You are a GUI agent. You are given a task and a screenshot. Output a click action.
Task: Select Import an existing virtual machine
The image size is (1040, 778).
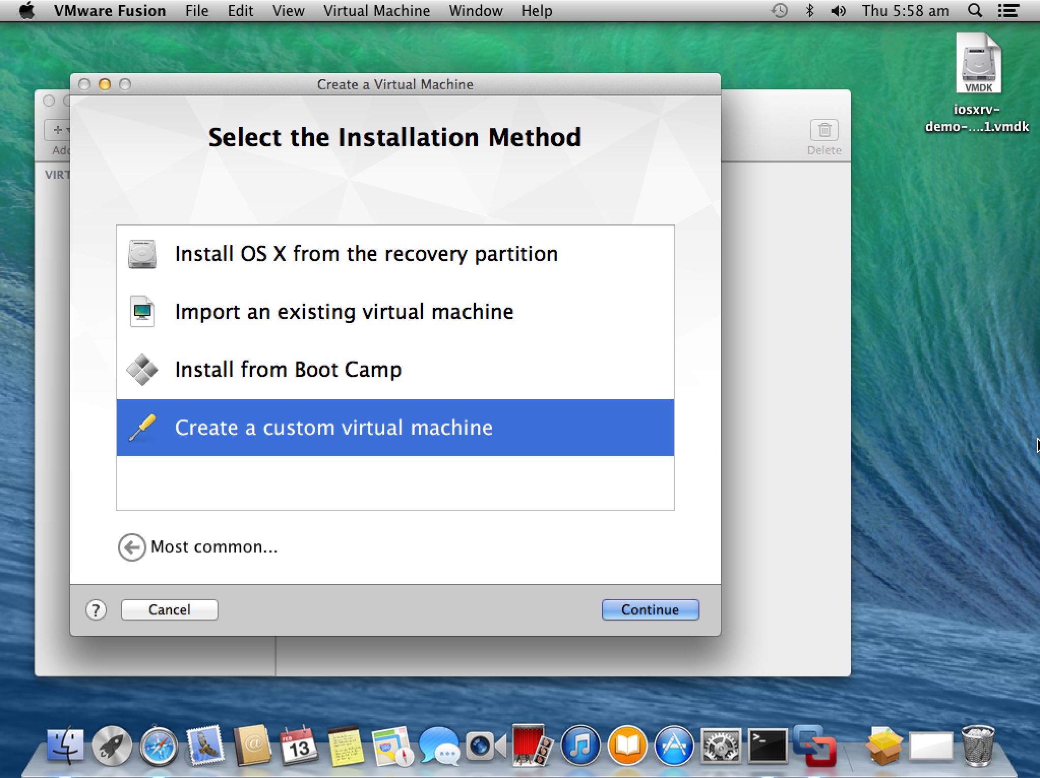click(395, 312)
